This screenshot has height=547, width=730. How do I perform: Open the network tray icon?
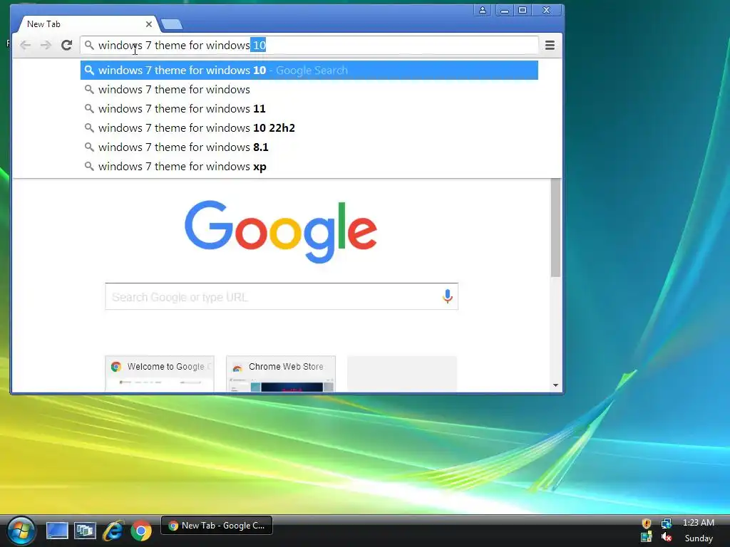[x=667, y=523]
